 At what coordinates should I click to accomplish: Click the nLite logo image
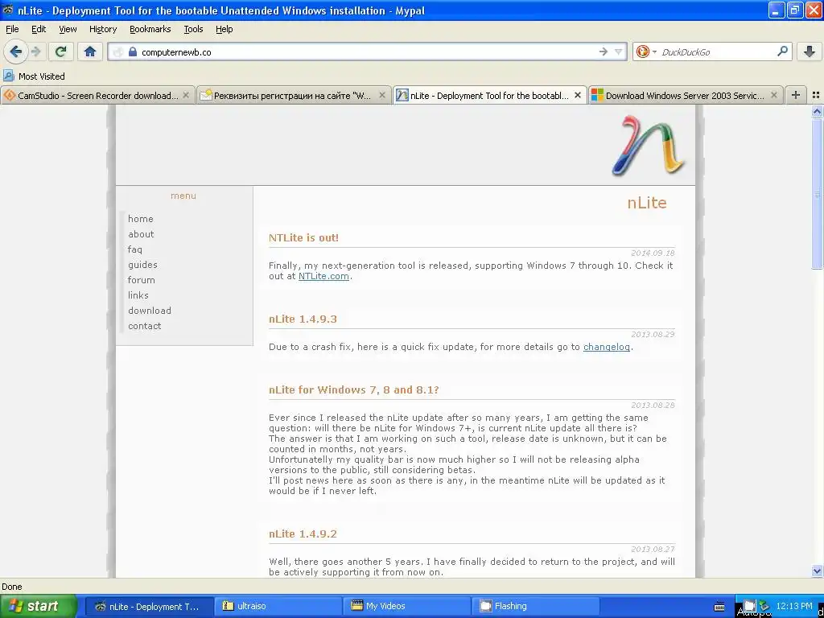(649, 145)
